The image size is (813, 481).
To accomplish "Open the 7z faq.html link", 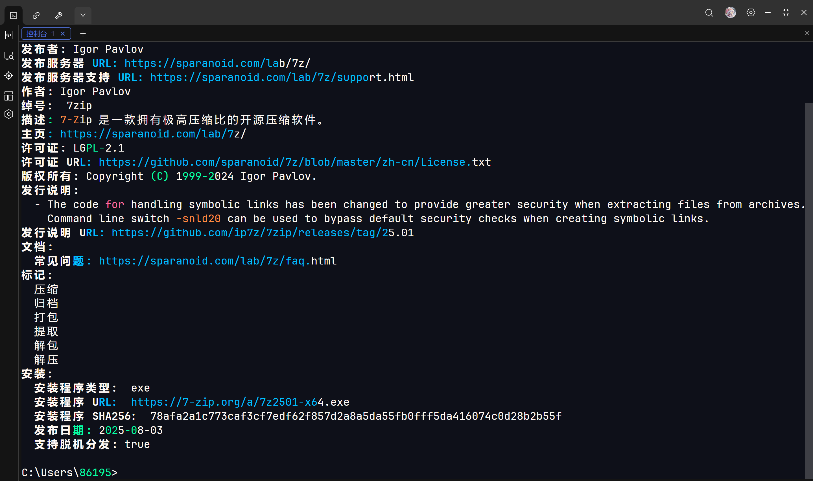I will (x=217, y=261).
